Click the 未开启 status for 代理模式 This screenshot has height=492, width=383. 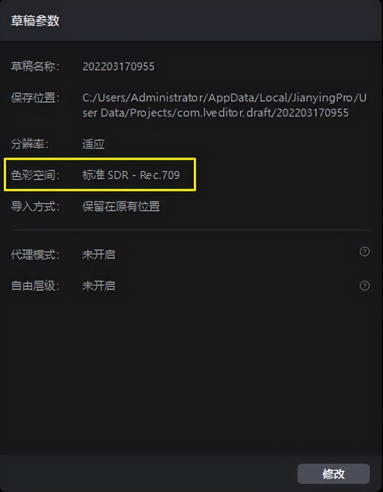coord(99,254)
